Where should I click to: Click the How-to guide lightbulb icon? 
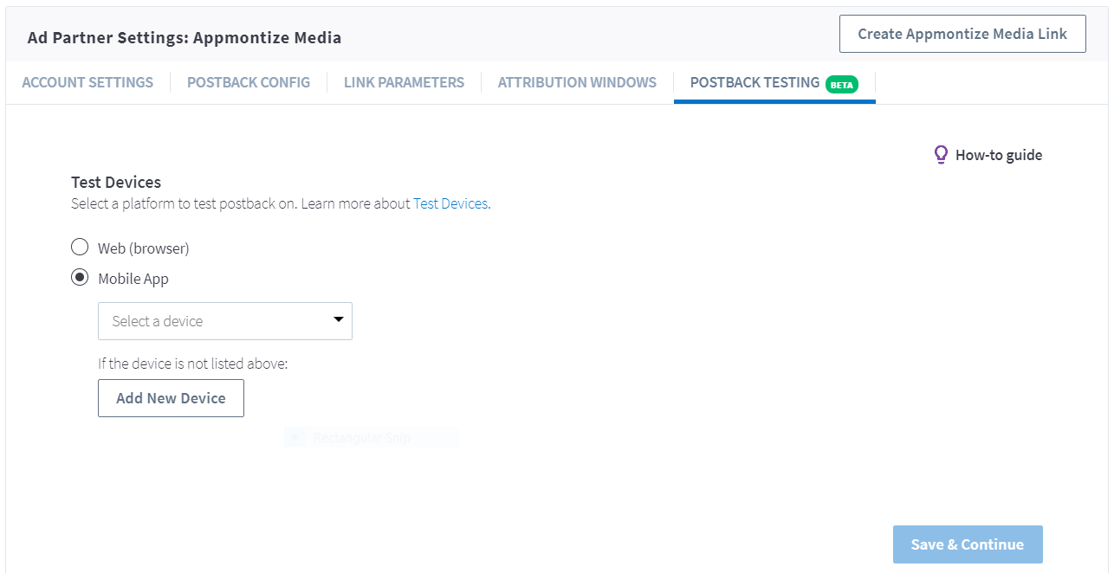pyautogui.click(x=941, y=155)
